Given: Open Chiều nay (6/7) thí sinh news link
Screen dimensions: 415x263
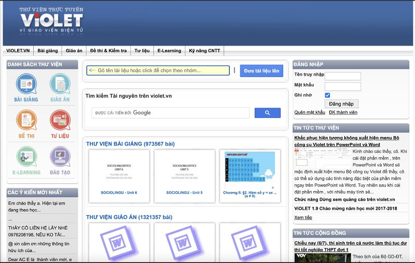Looking at the screenshot, I should coord(351,246).
